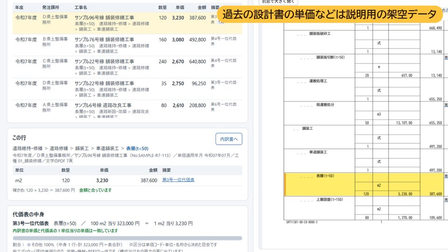Click amount 640,800 in the top table

coord(197,62)
